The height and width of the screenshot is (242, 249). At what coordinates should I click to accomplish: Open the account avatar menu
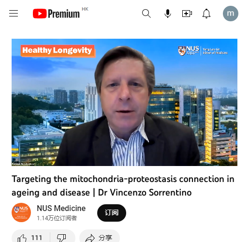[x=231, y=14]
